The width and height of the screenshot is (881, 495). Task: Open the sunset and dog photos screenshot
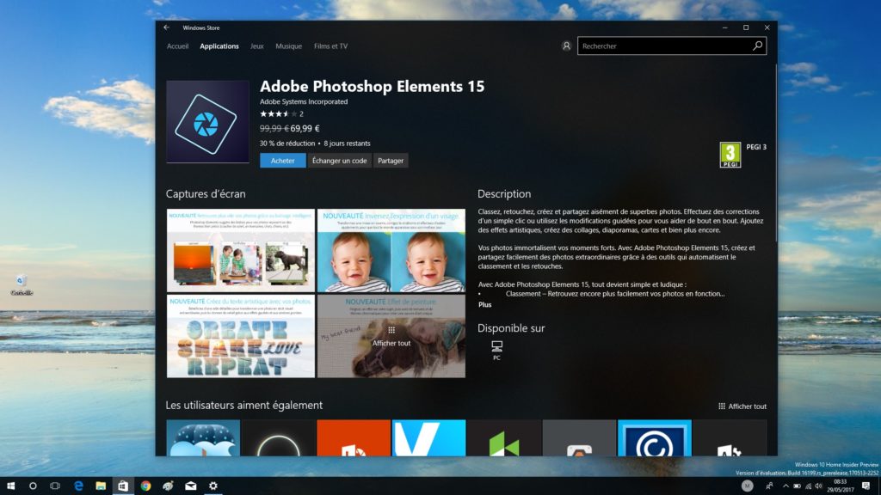241,250
